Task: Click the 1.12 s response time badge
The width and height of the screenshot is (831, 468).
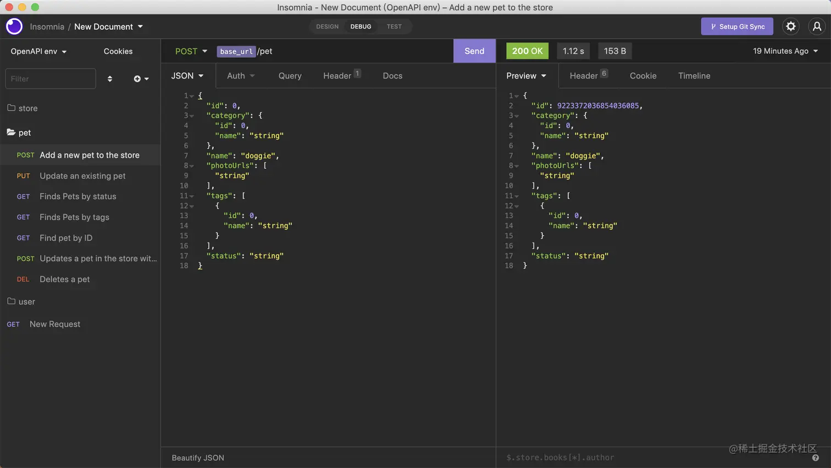Action: (573, 51)
